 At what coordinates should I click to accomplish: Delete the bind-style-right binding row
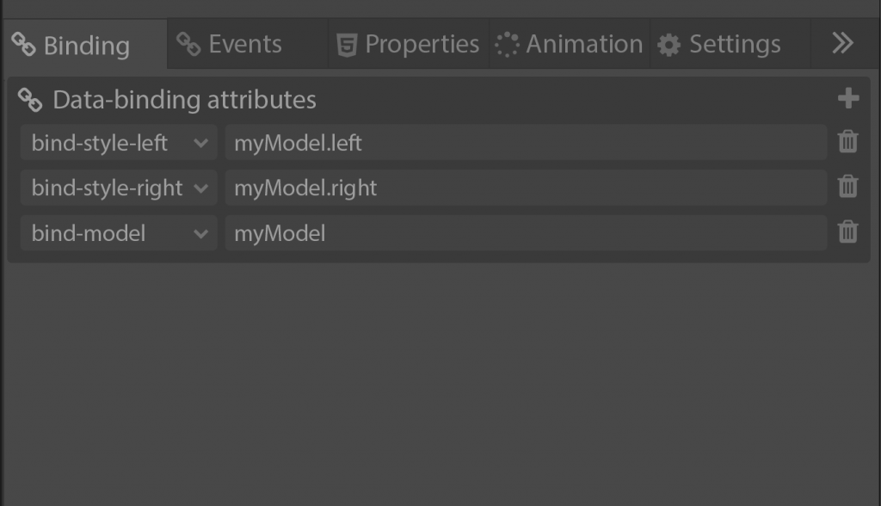[847, 187]
